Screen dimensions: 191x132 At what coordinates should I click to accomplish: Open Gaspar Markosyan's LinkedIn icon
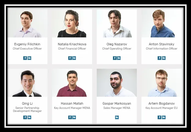coord(117,117)
